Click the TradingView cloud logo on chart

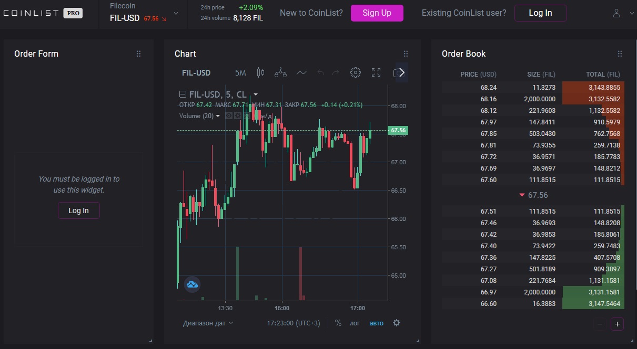pos(192,284)
